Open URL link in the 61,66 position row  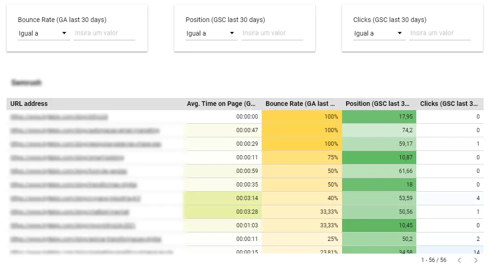click(68, 171)
